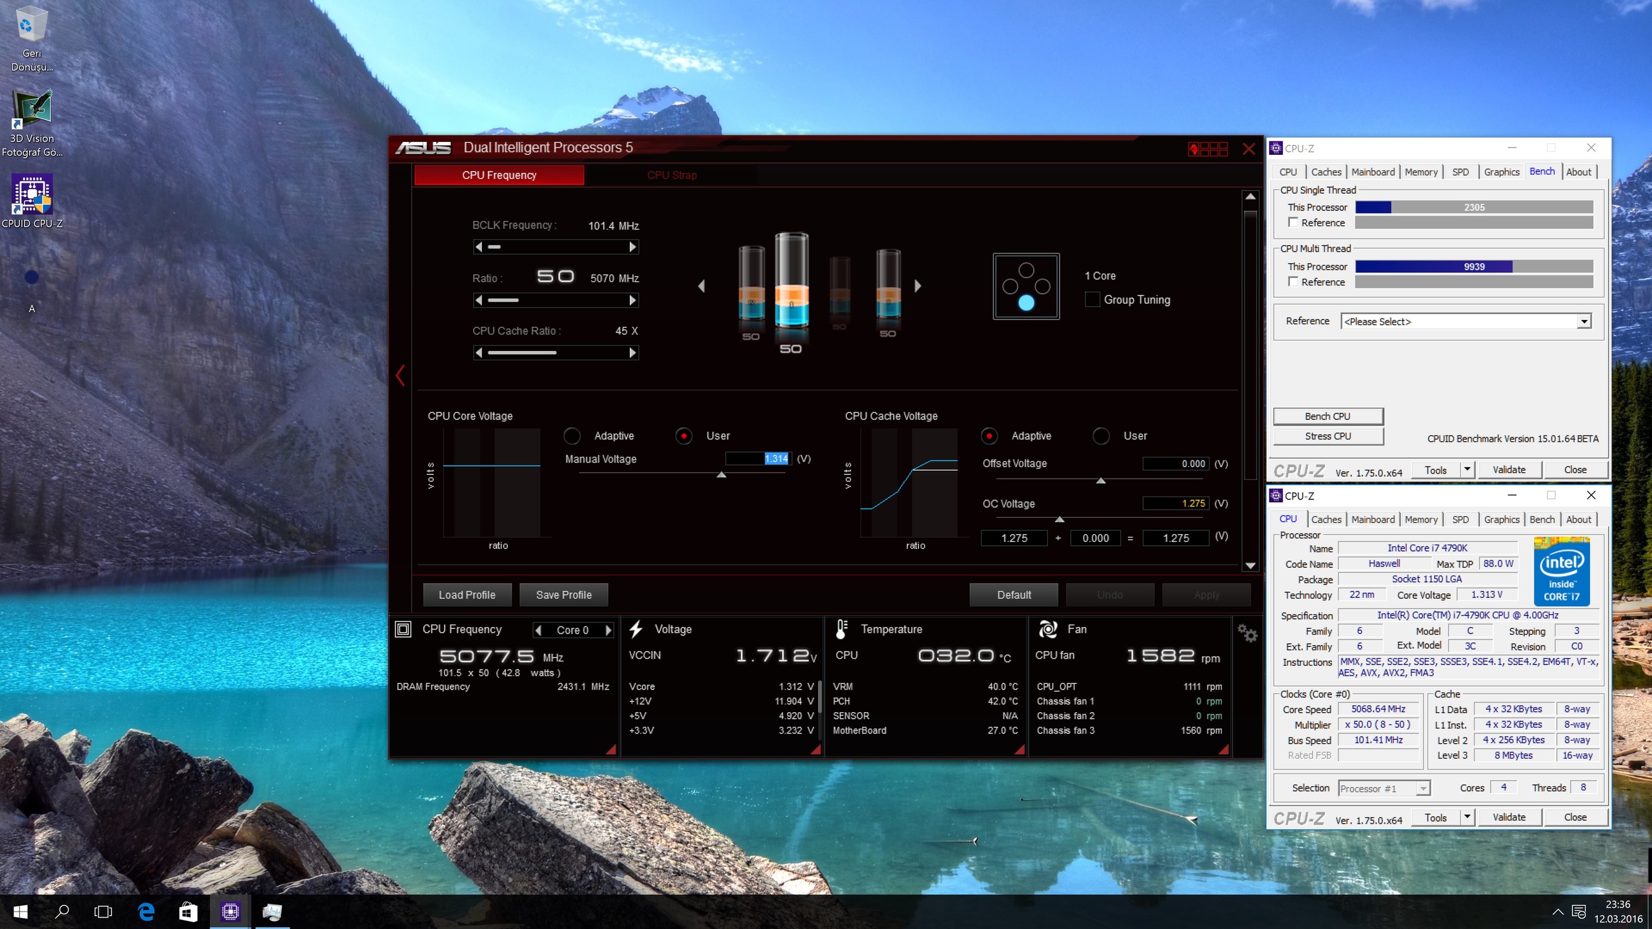Open Mainboard tab in upper CPU-Z window
Screen dimensions: 1652x929
tap(1373, 172)
